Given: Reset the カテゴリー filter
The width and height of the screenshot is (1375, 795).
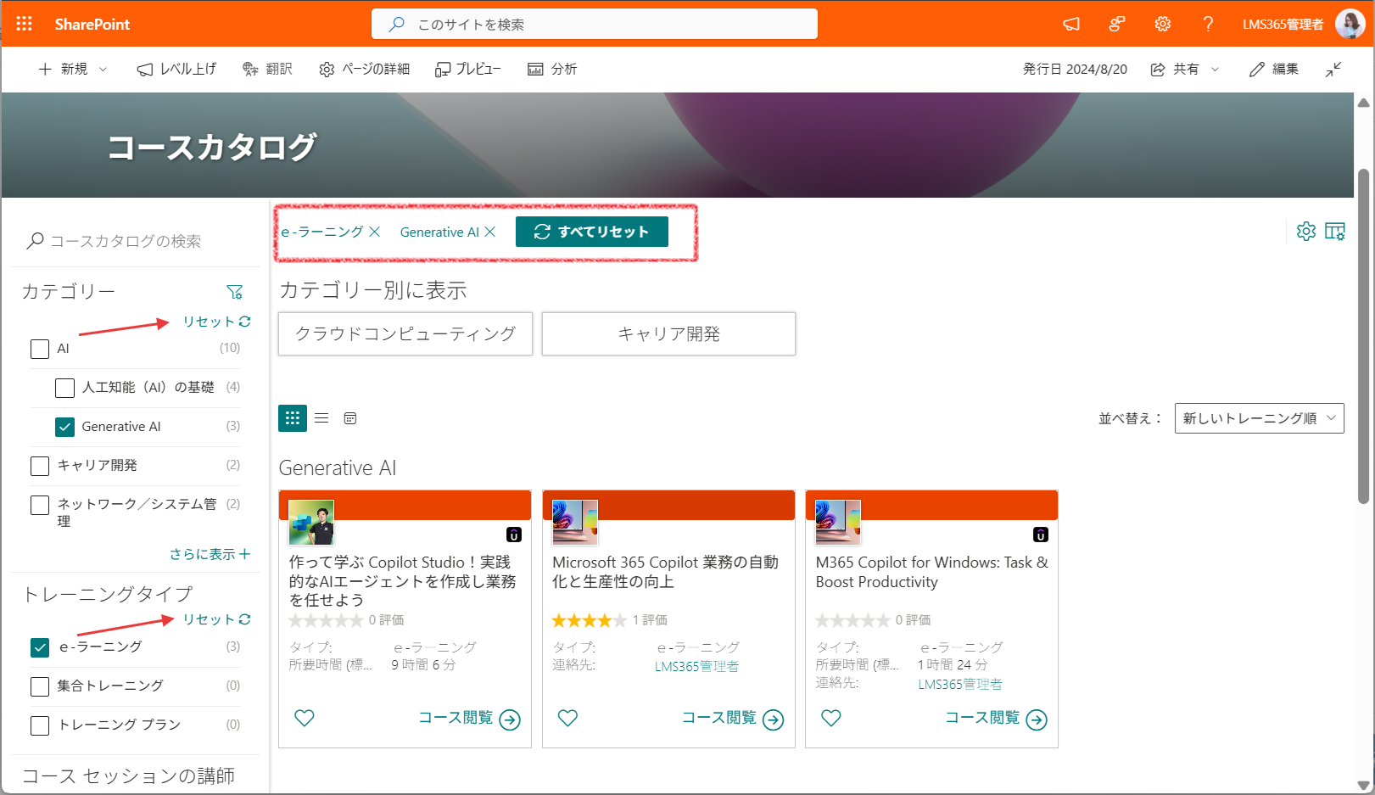Looking at the screenshot, I should point(217,322).
